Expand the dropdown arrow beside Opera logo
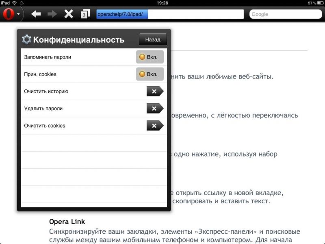Image resolution: width=325 pixels, height=244 pixels. point(19,15)
